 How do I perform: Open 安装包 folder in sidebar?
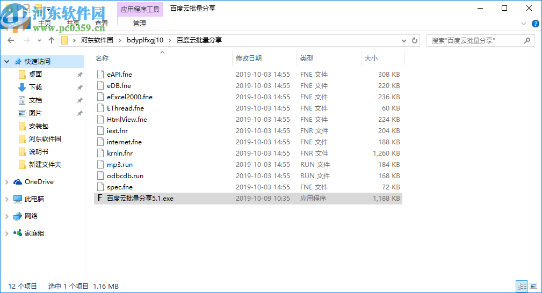point(38,126)
